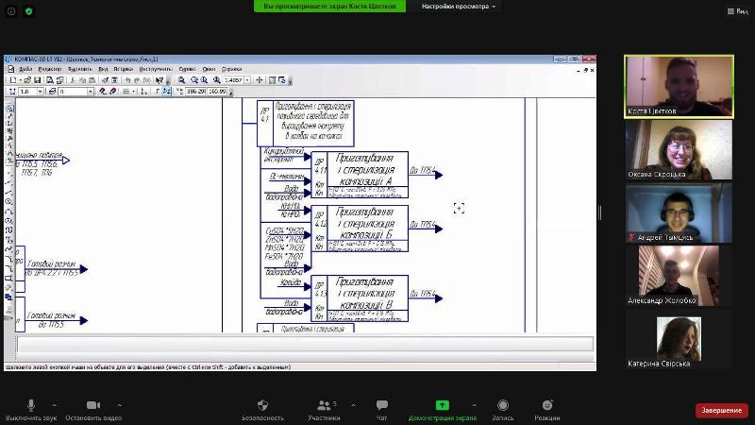The image size is (755, 425).
Task: Open the view options dropdown 'Настройки просмотра'
Action: click(459, 6)
